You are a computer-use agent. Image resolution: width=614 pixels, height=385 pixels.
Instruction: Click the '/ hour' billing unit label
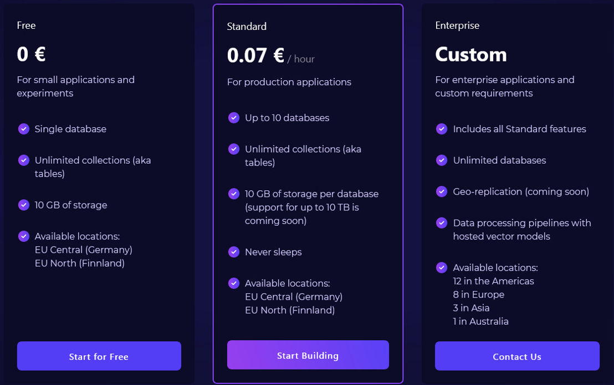tap(301, 59)
